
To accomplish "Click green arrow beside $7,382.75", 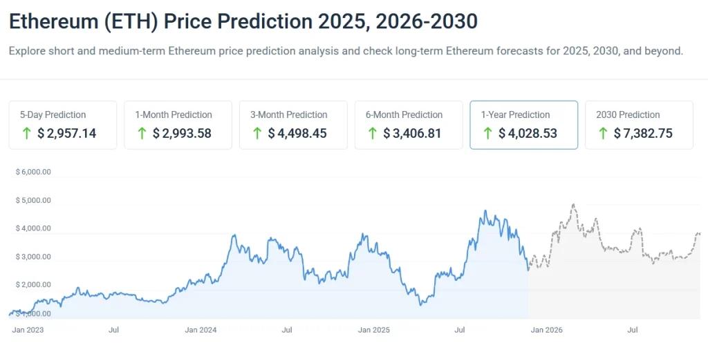I will [x=604, y=133].
